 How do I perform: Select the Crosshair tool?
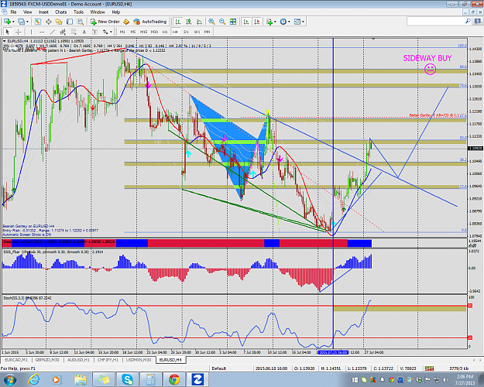(19, 32)
